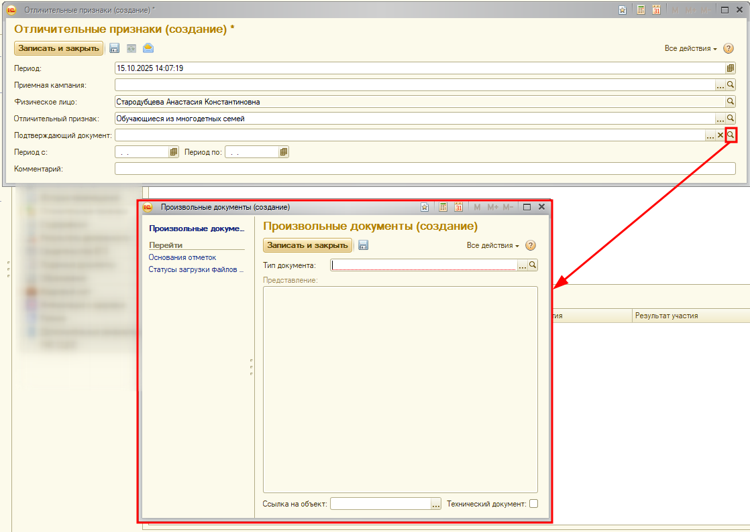Click the help icon in Отличительные признаки form
This screenshot has width=750, height=532.
pyautogui.click(x=728, y=48)
